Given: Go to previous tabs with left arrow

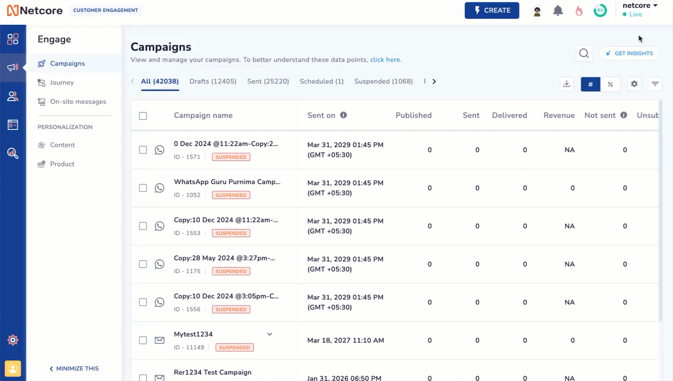Looking at the screenshot, I should (x=133, y=81).
